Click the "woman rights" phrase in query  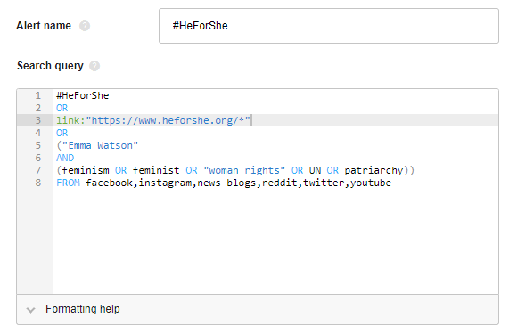click(x=244, y=170)
